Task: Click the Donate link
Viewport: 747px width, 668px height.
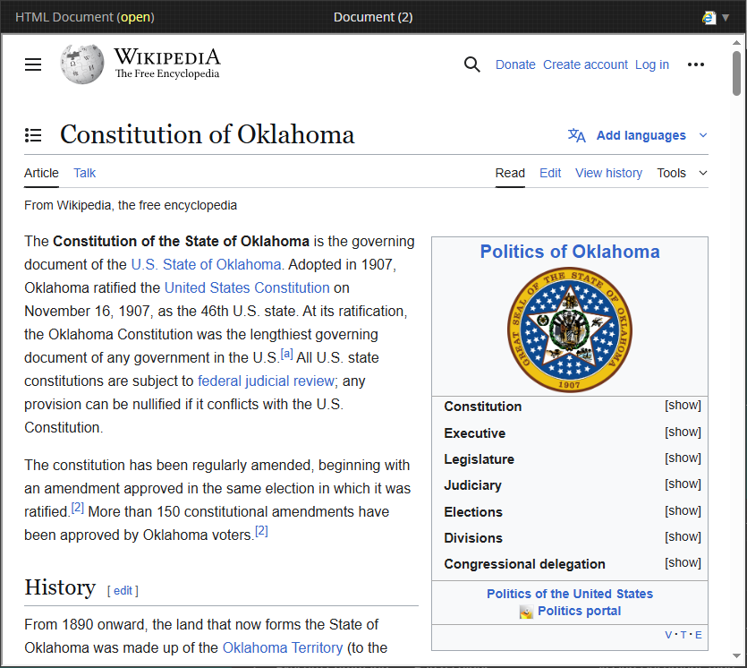Action: [x=515, y=64]
